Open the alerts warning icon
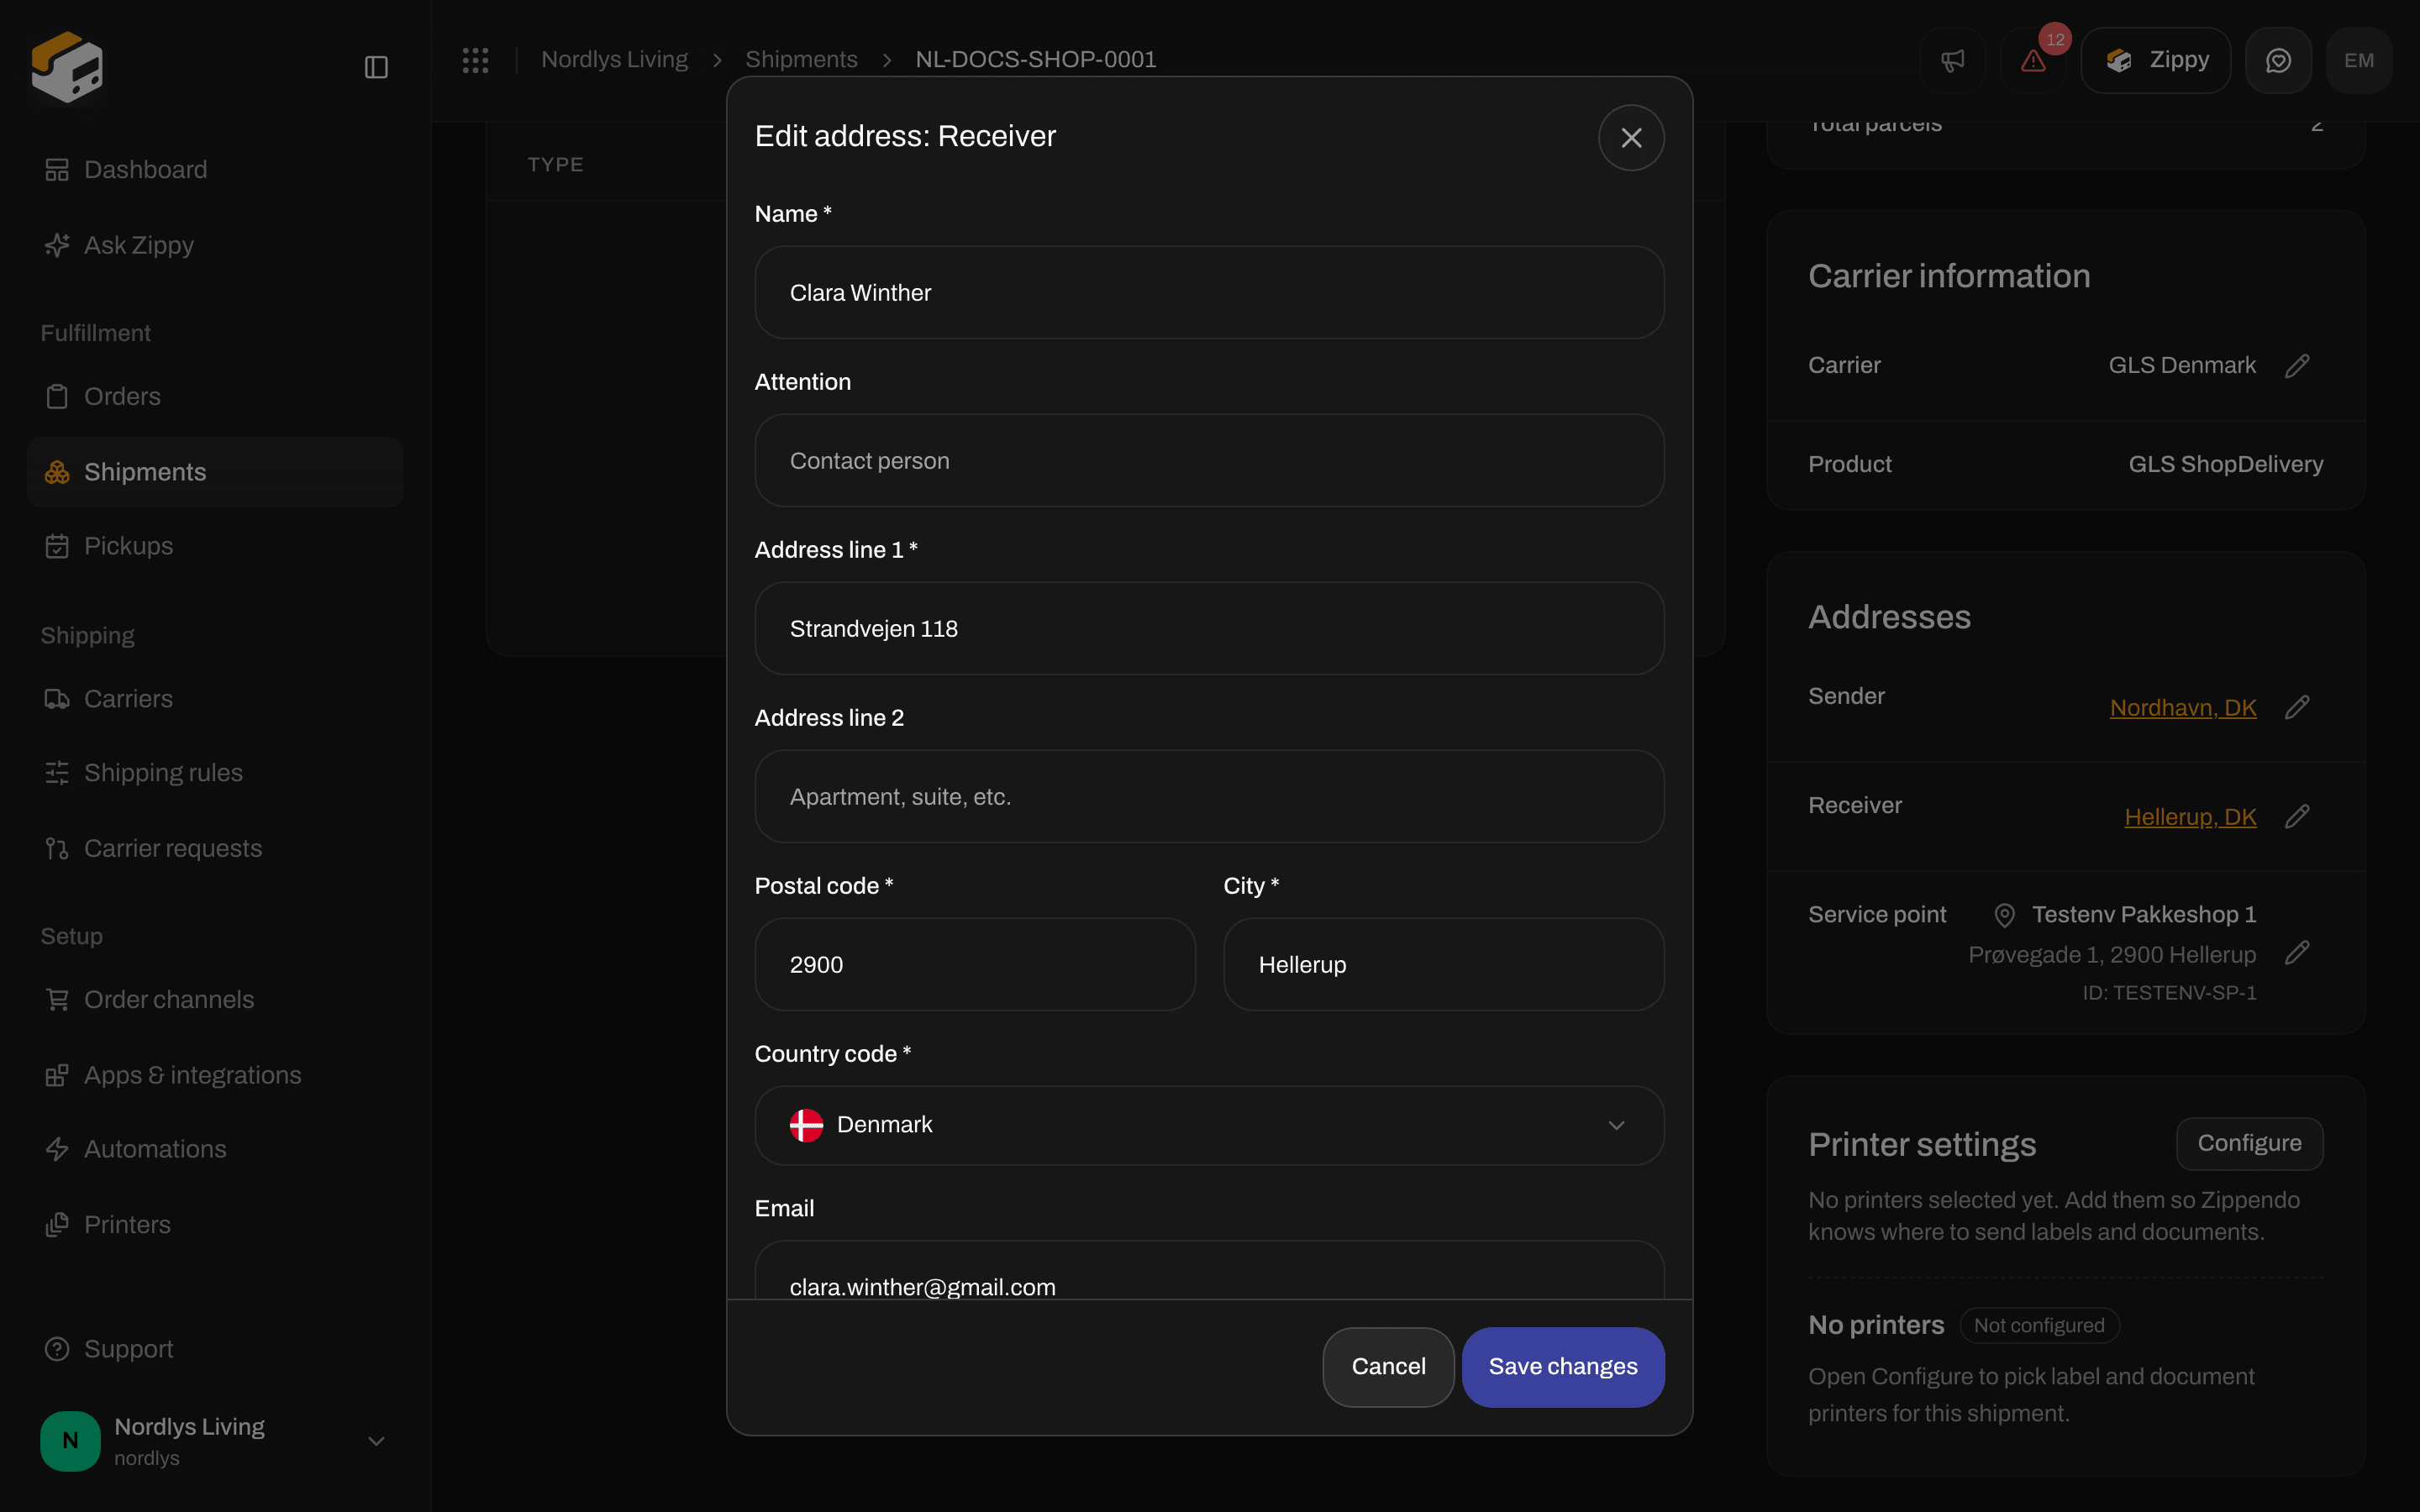The image size is (2420, 1512). tap(2033, 60)
